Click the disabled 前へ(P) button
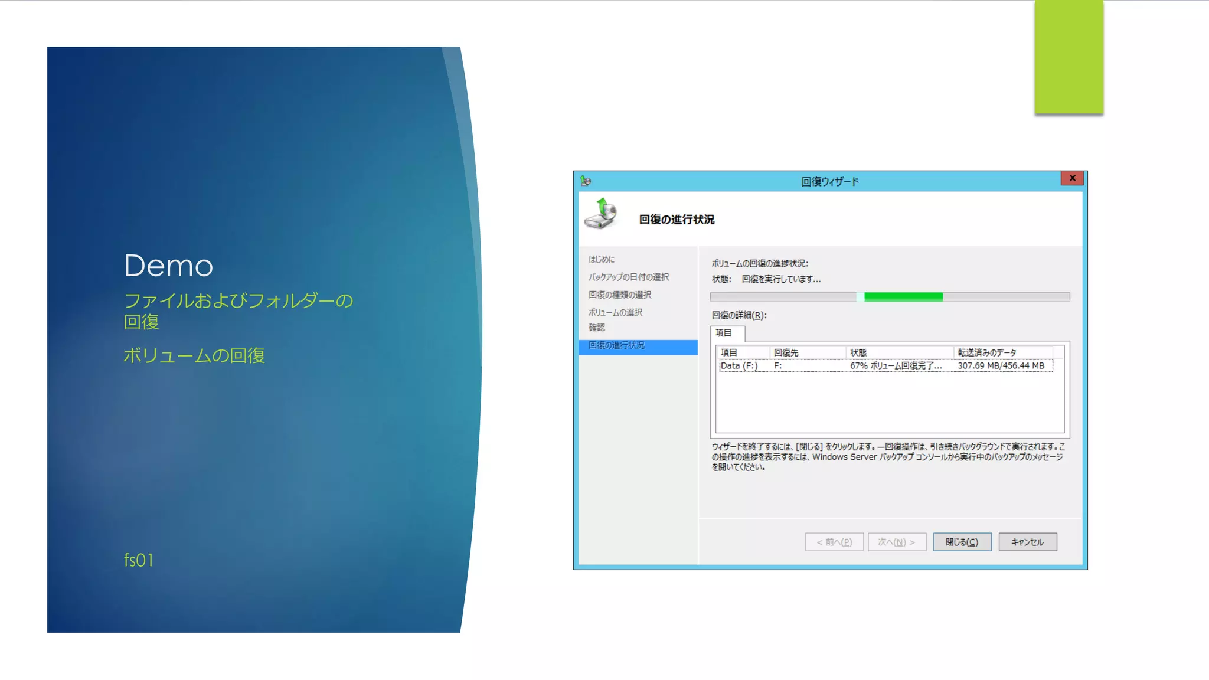Viewport: 1209px width, 680px height. [x=834, y=542]
